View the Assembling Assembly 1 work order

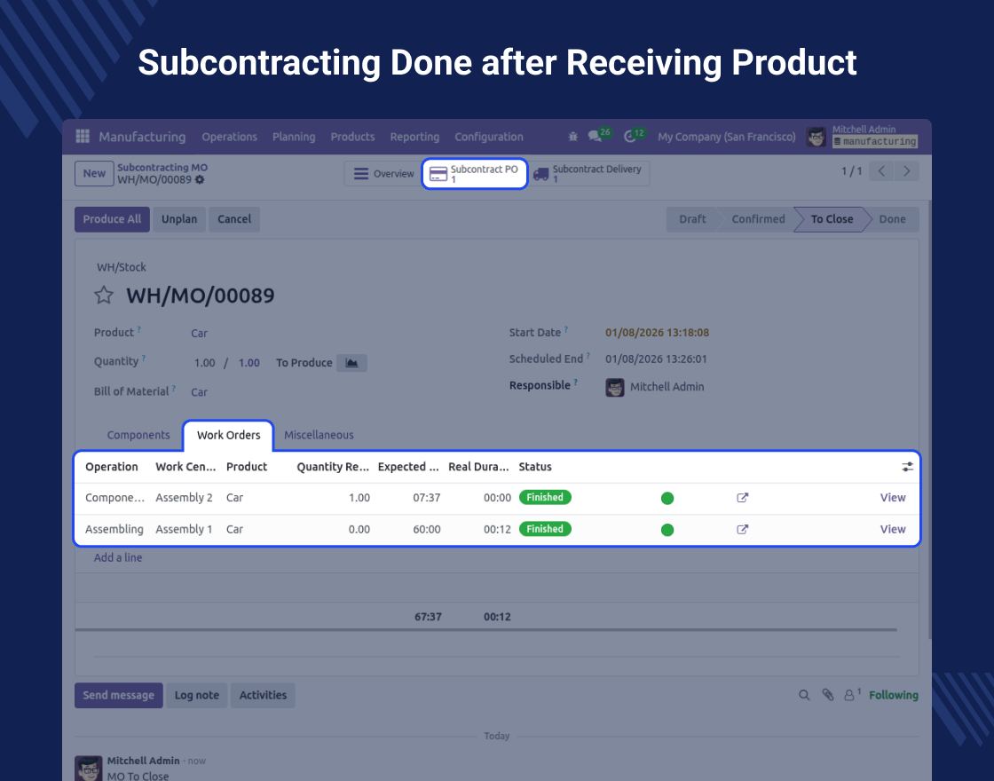point(893,529)
